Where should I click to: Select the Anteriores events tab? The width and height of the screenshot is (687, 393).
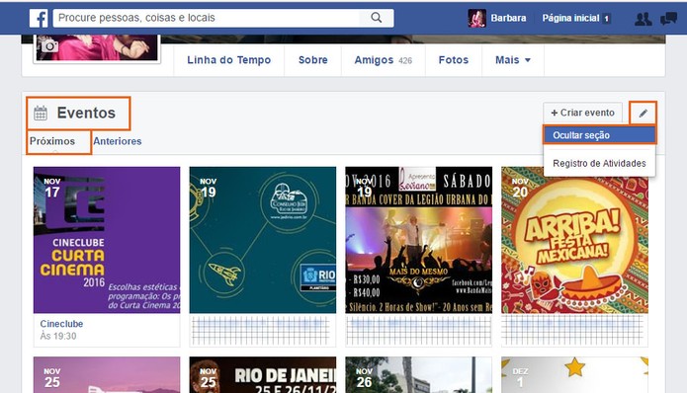(x=117, y=141)
